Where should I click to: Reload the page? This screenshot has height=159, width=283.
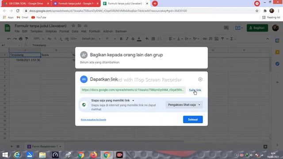click(18, 11)
